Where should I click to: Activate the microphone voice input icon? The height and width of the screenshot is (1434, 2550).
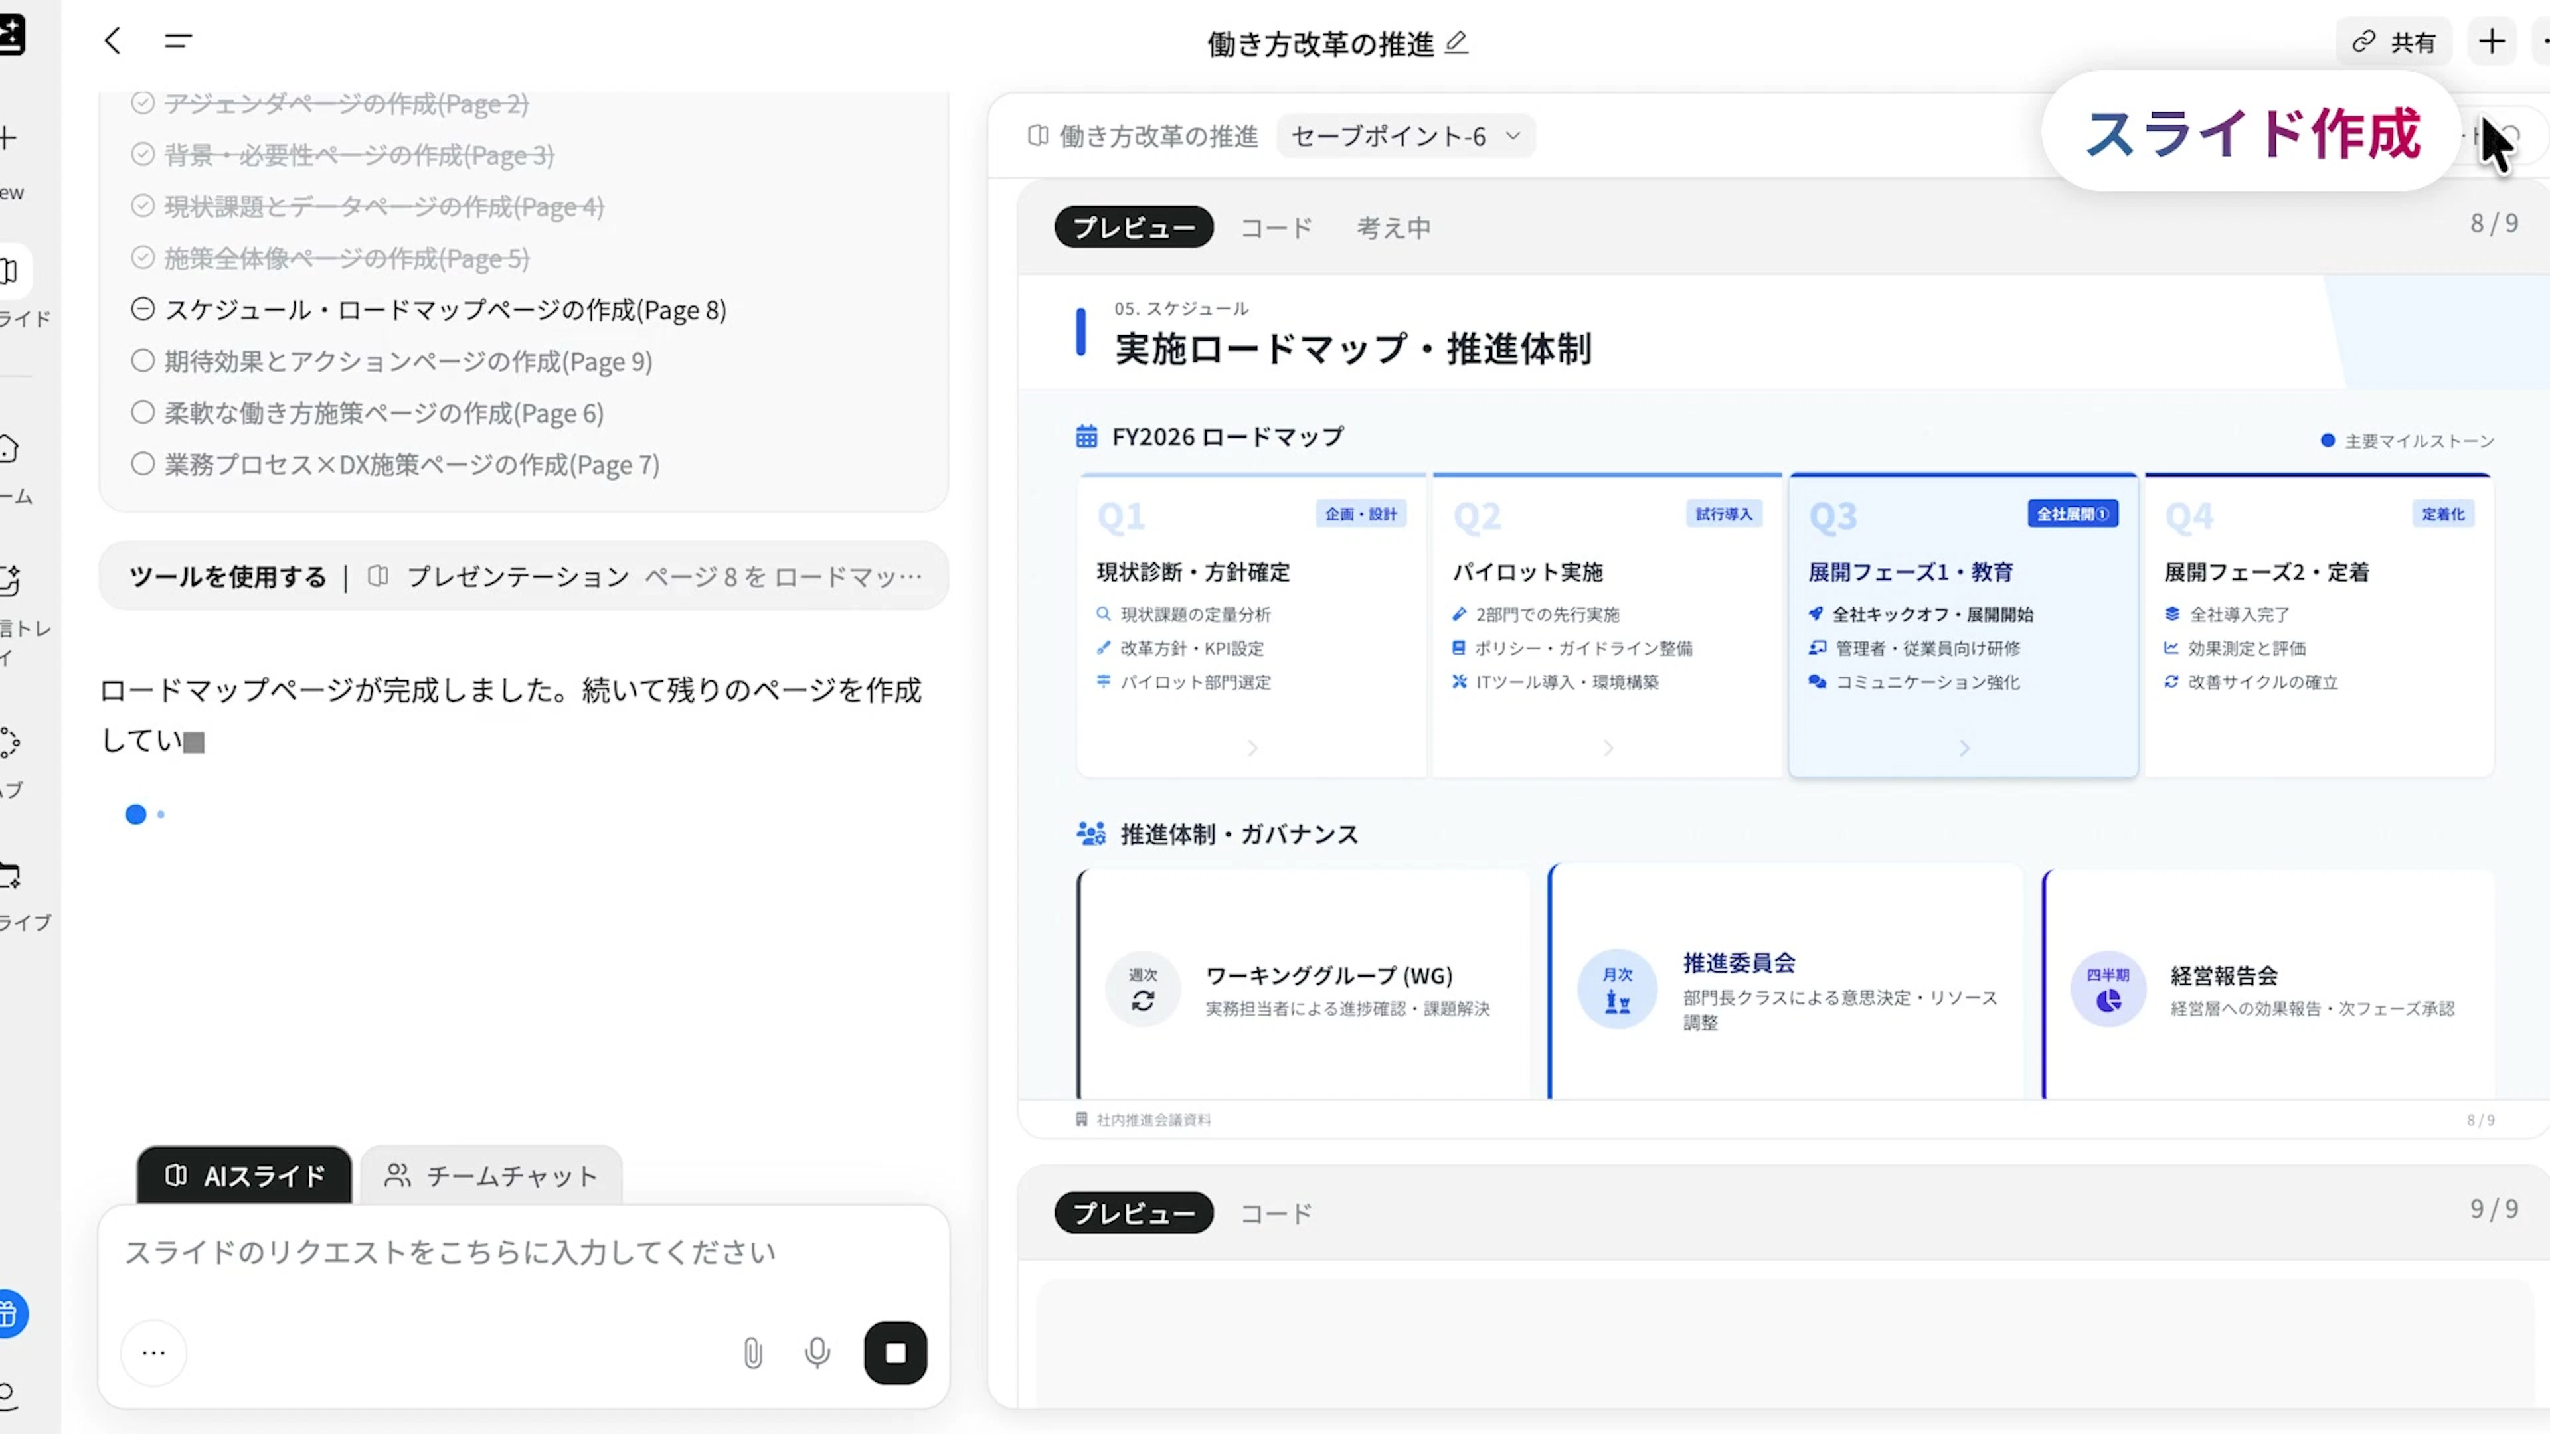pyautogui.click(x=817, y=1352)
